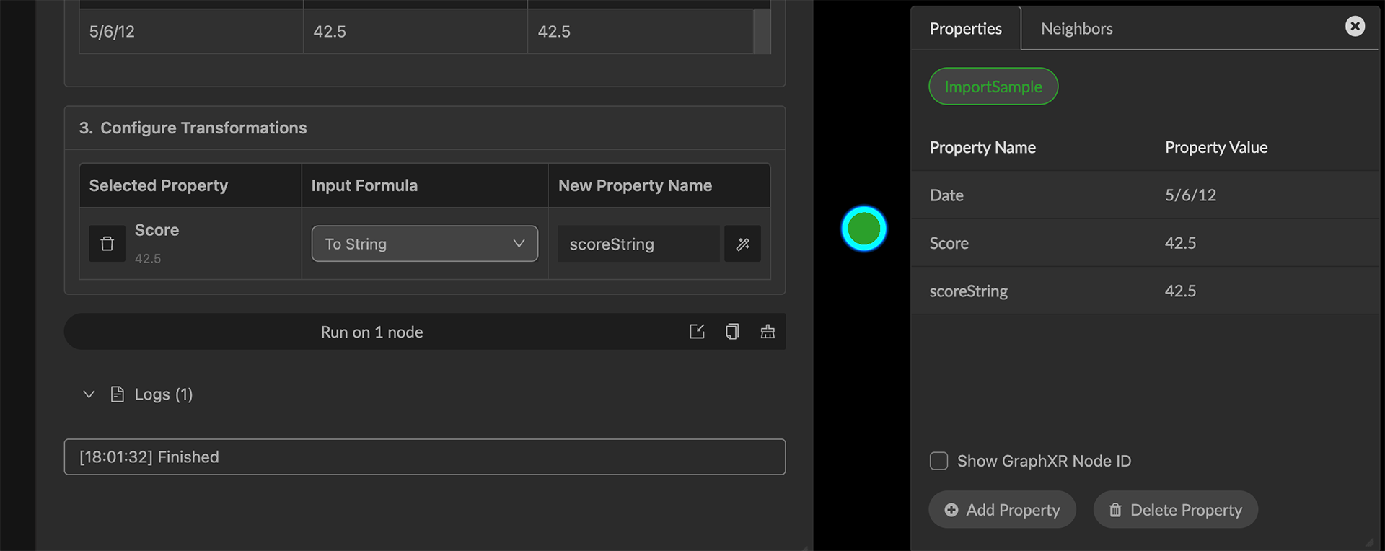Collapse the Logs section chevron
The image size is (1385, 551).
pos(89,394)
